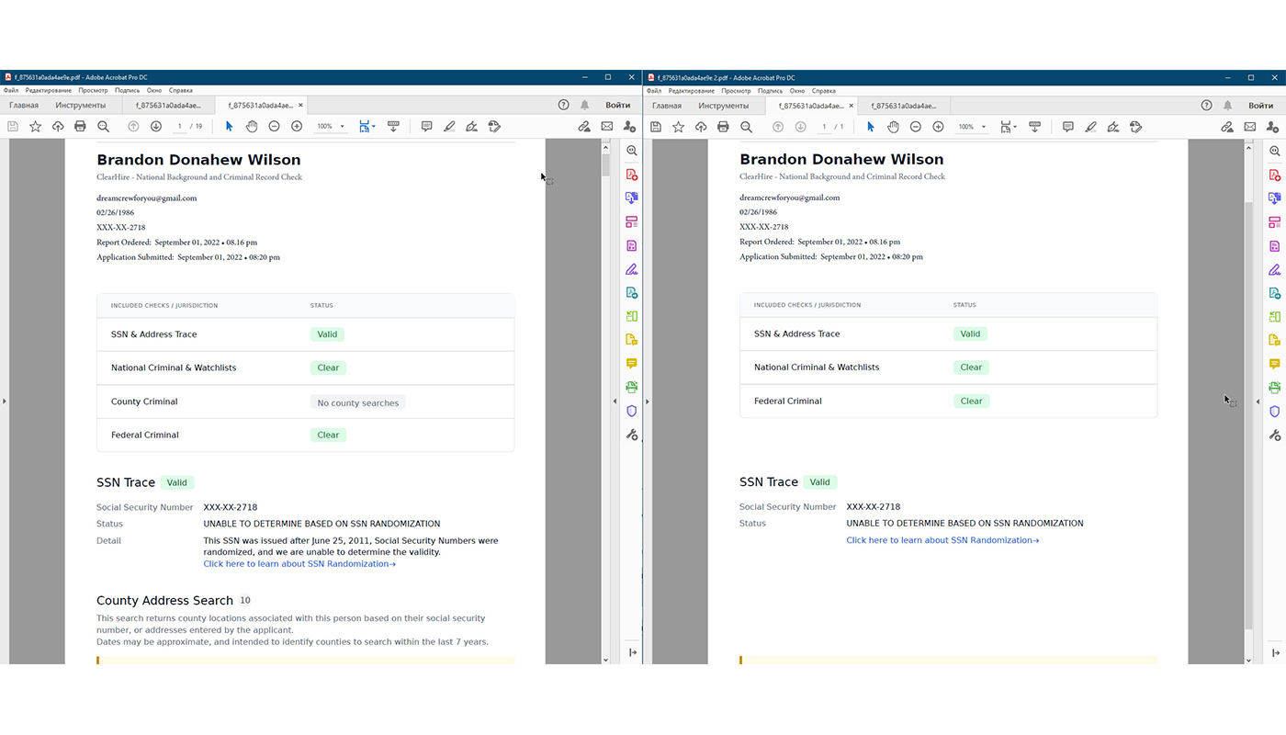
Task: Collapse the right tools pane in the left window
Action: coord(614,401)
